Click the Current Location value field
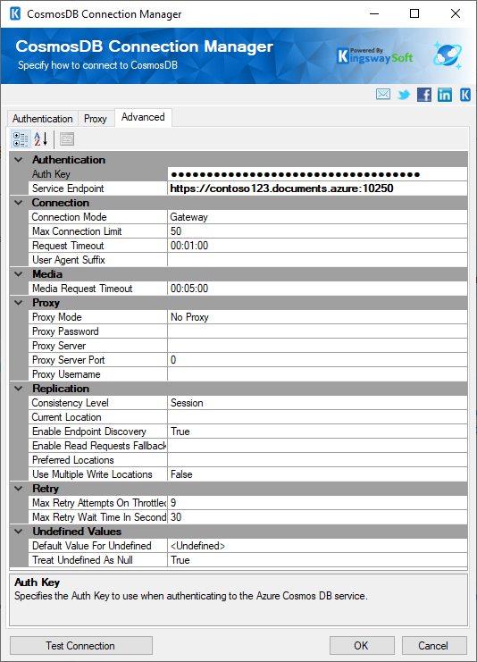 pos(317,417)
